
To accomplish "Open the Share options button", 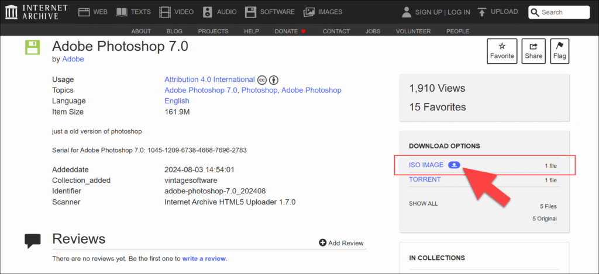I will click(533, 51).
